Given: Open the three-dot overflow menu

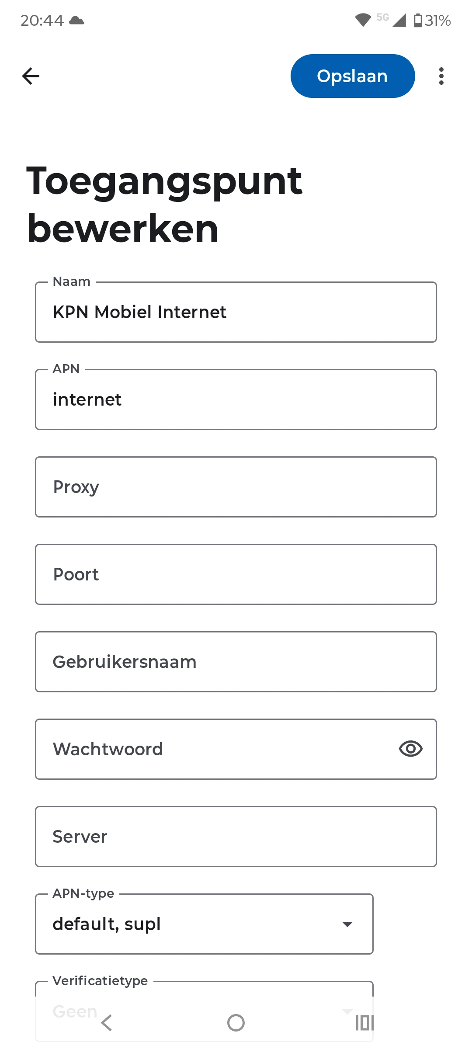Looking at the screenshot, I should click(441, 76).
